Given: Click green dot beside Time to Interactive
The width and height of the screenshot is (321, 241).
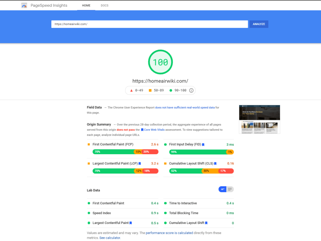Looking at the screenshot, I should pos(165,203).
